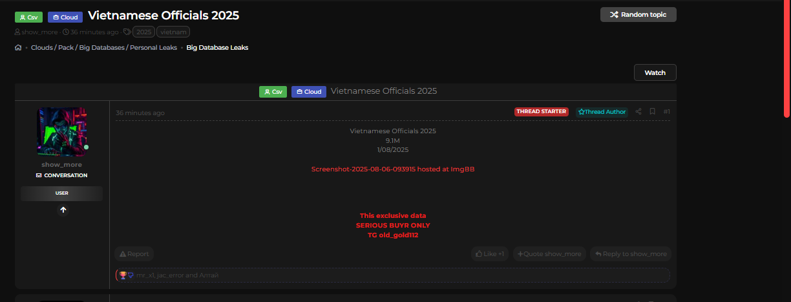791x302 pixels.
Task: Click the share icon on post #1
Action: click(638, 112)
